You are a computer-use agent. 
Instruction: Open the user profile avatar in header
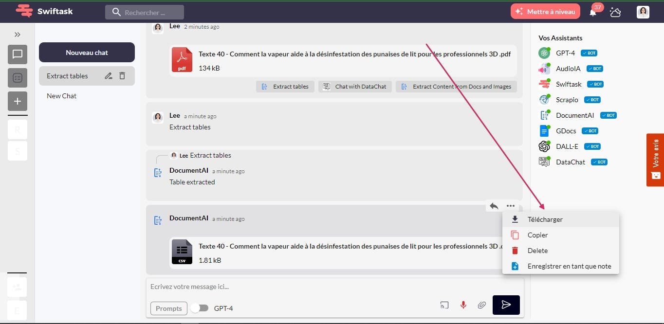coord(643,12)
